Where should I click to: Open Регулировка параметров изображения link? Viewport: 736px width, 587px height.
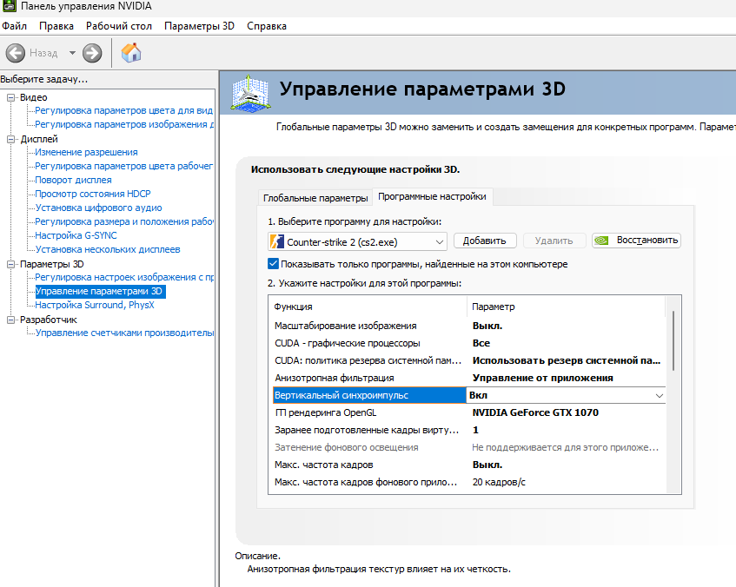124,124
